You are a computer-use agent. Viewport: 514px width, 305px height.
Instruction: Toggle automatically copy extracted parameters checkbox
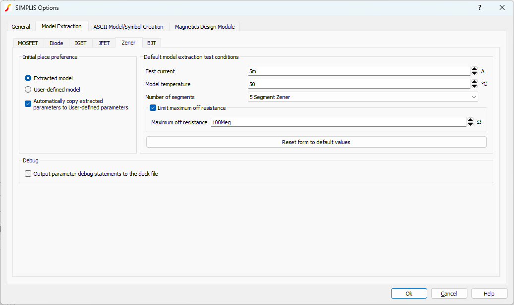(28, 104)
